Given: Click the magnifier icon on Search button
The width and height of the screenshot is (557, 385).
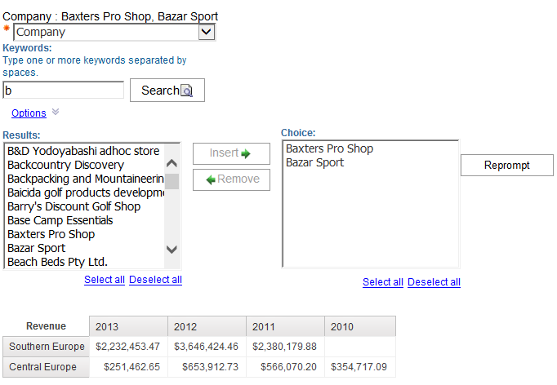Looking at the screenshot, I should click(186, 91).
